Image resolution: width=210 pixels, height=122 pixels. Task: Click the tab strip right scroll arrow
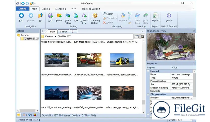point(142,31)
